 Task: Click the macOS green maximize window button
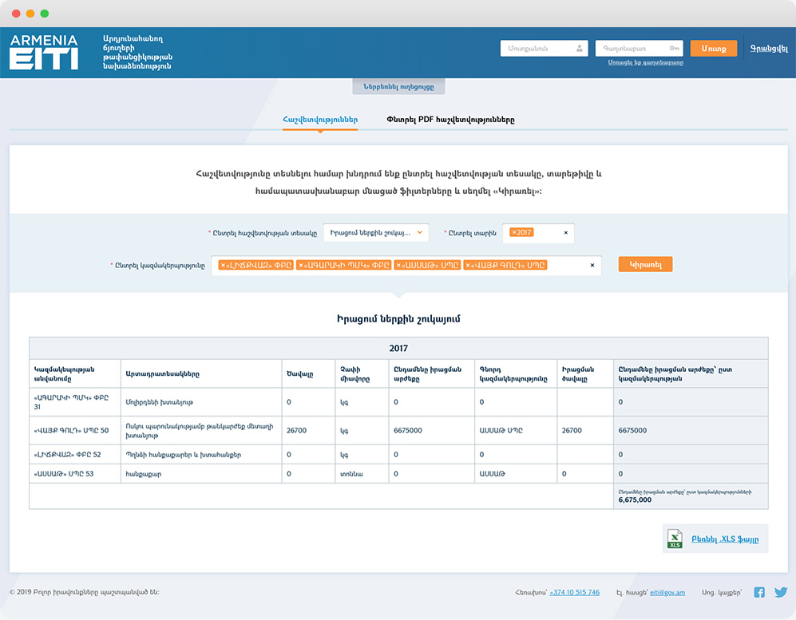(x=45, y=14)
